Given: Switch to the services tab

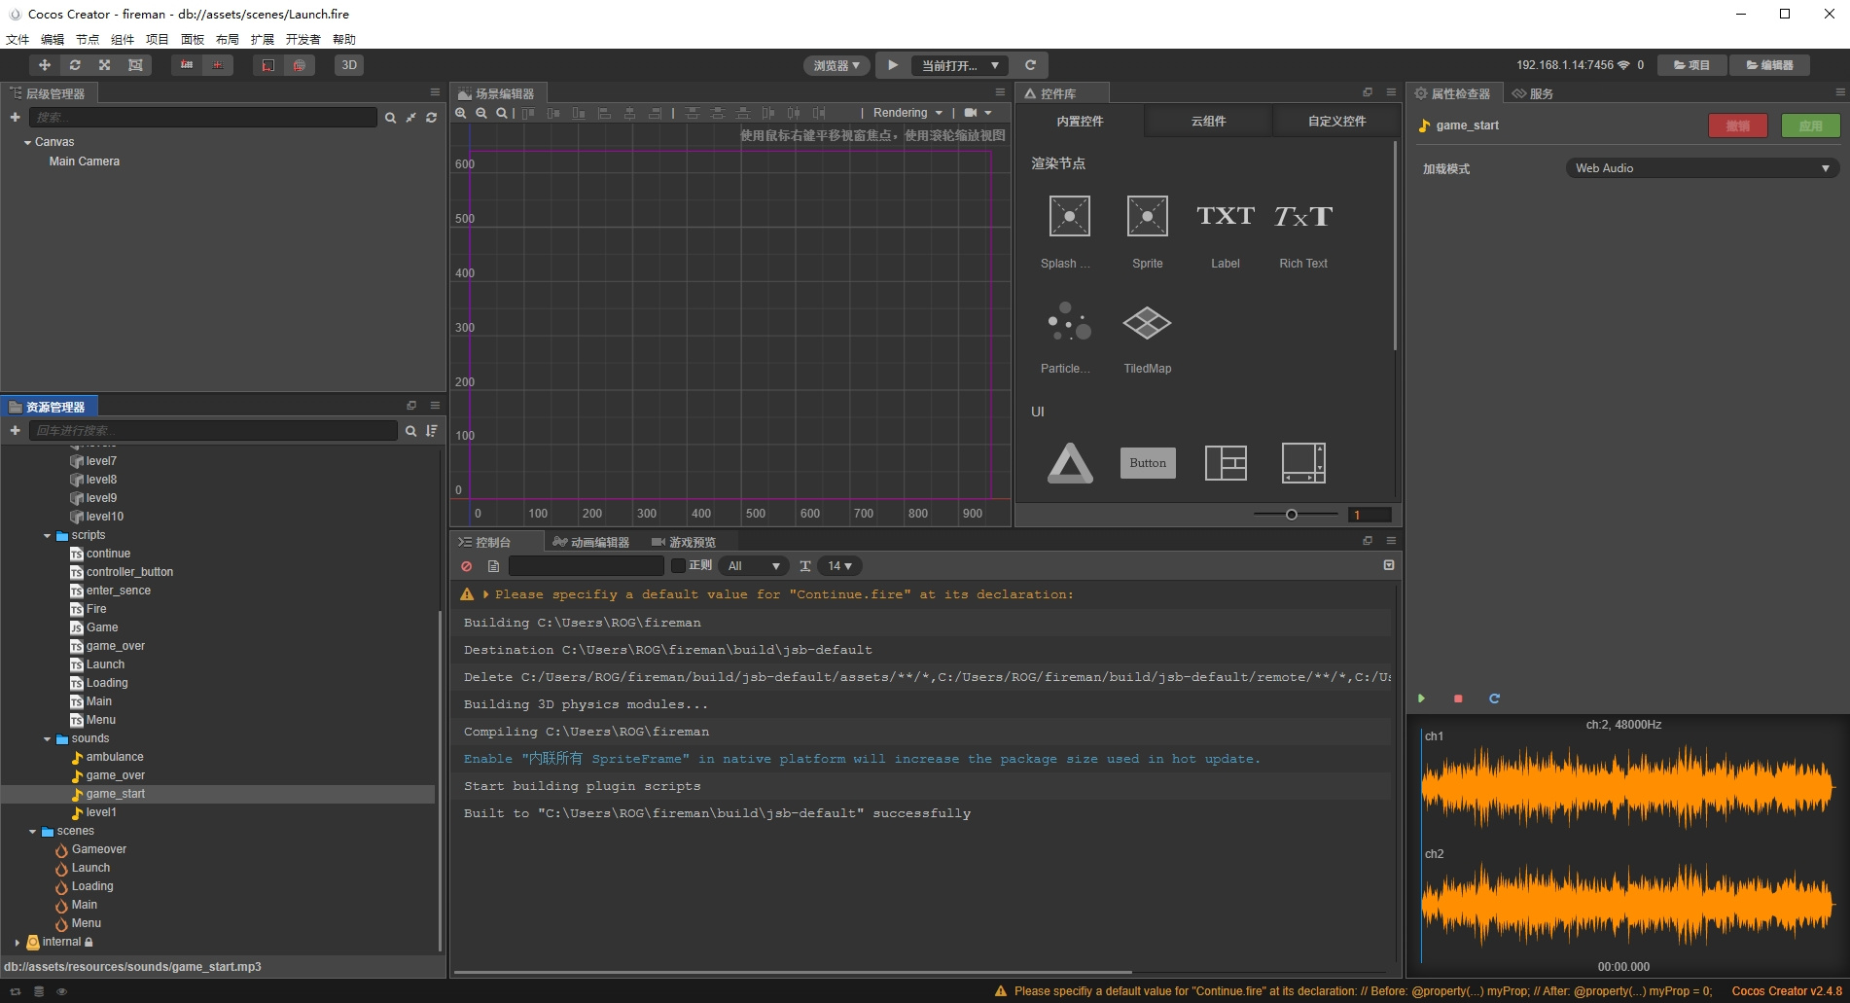Looking at the screenshot, I should [1534, 93].
